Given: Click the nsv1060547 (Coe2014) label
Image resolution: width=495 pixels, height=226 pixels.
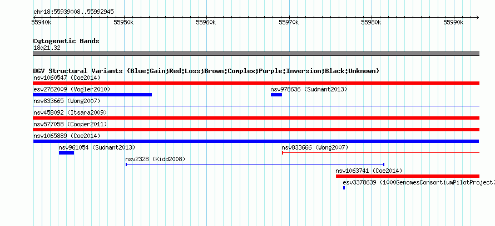Looking at the screenshot, I should coord(67,78).
